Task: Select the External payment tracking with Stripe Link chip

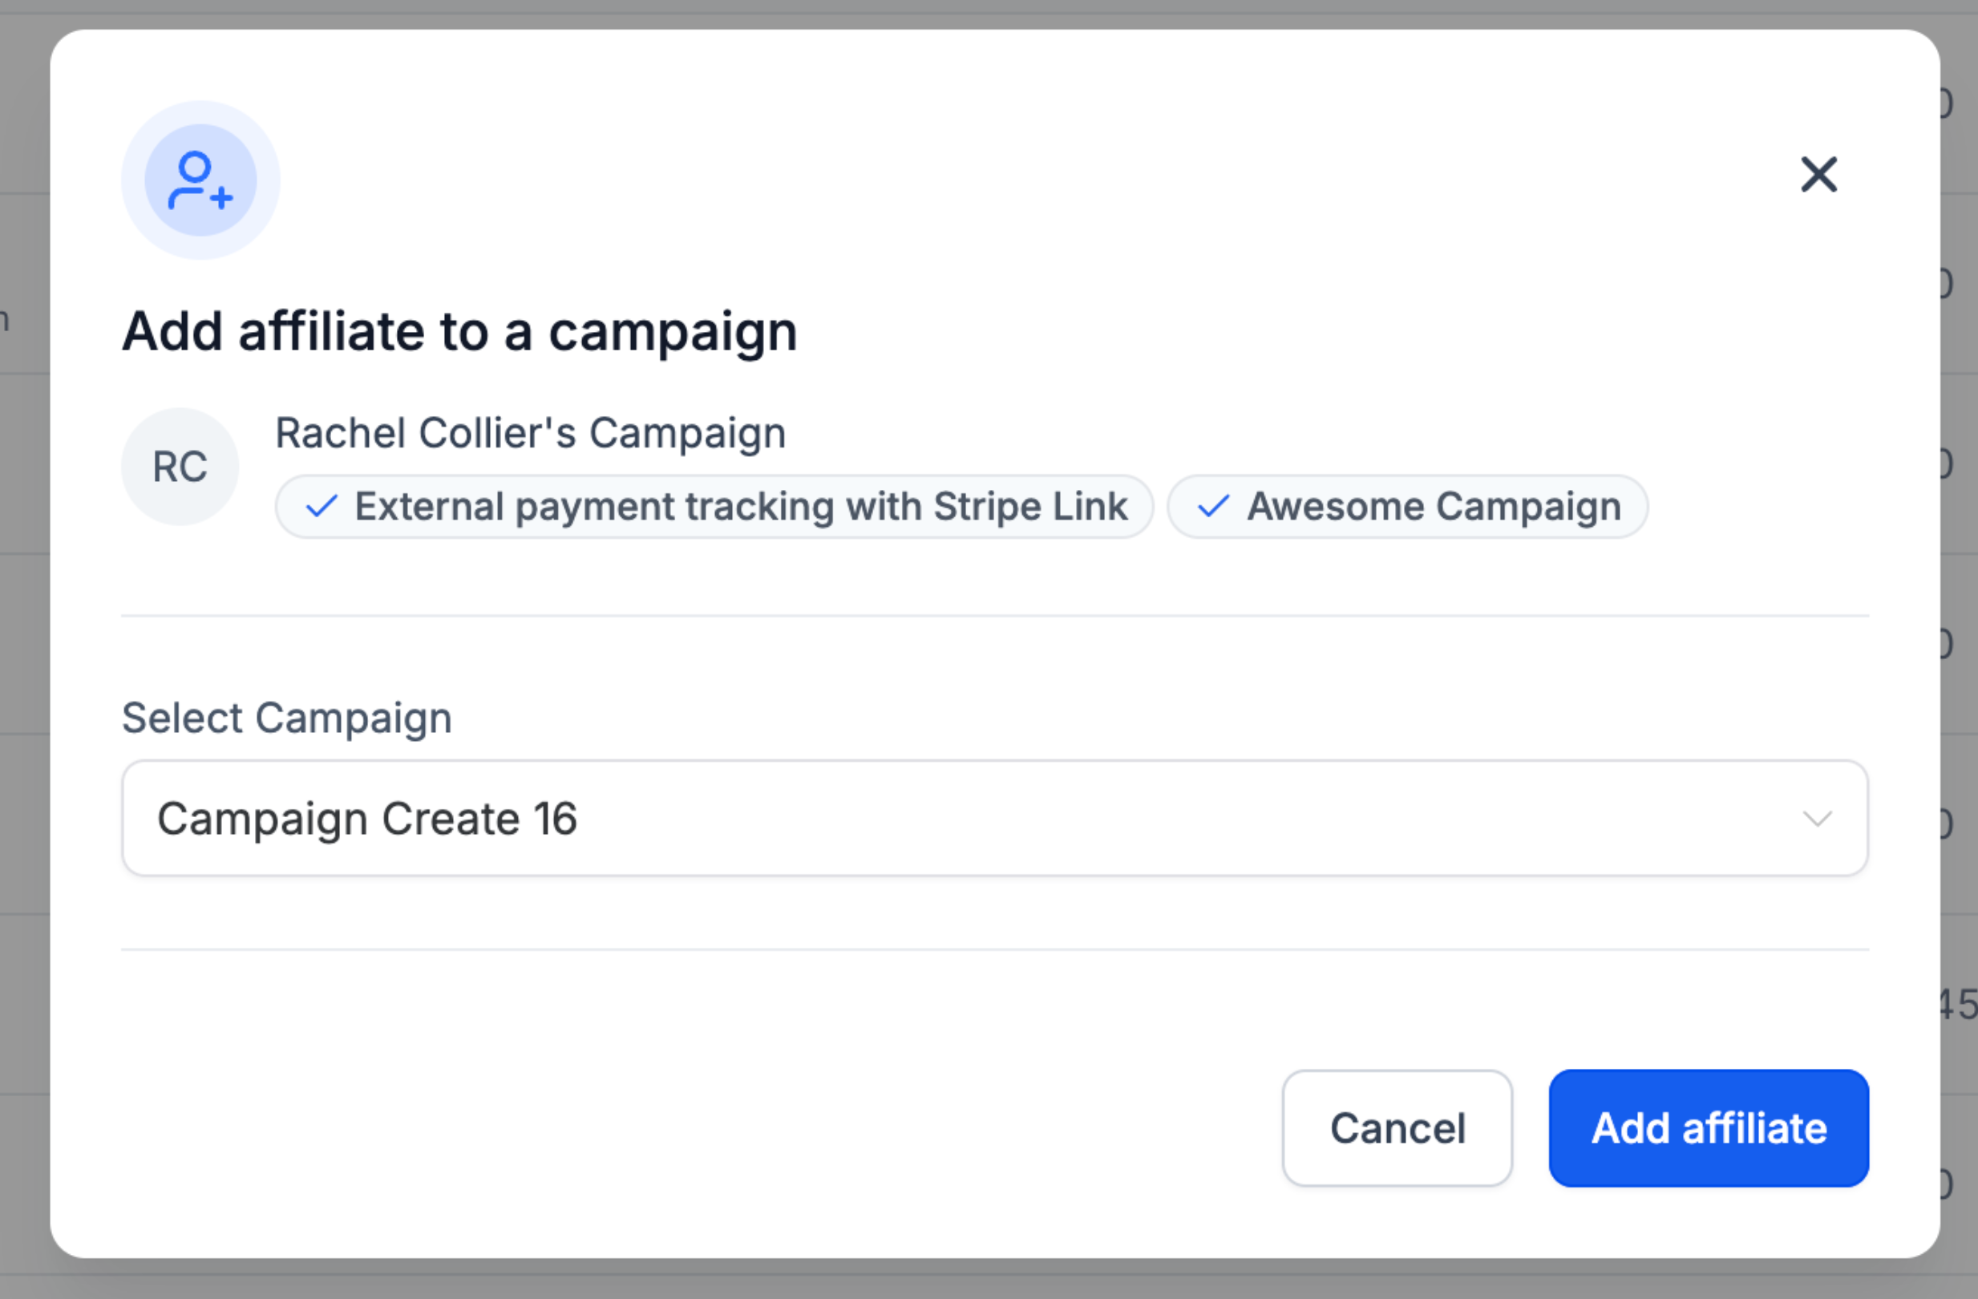Action: click(x=740, y=506)
